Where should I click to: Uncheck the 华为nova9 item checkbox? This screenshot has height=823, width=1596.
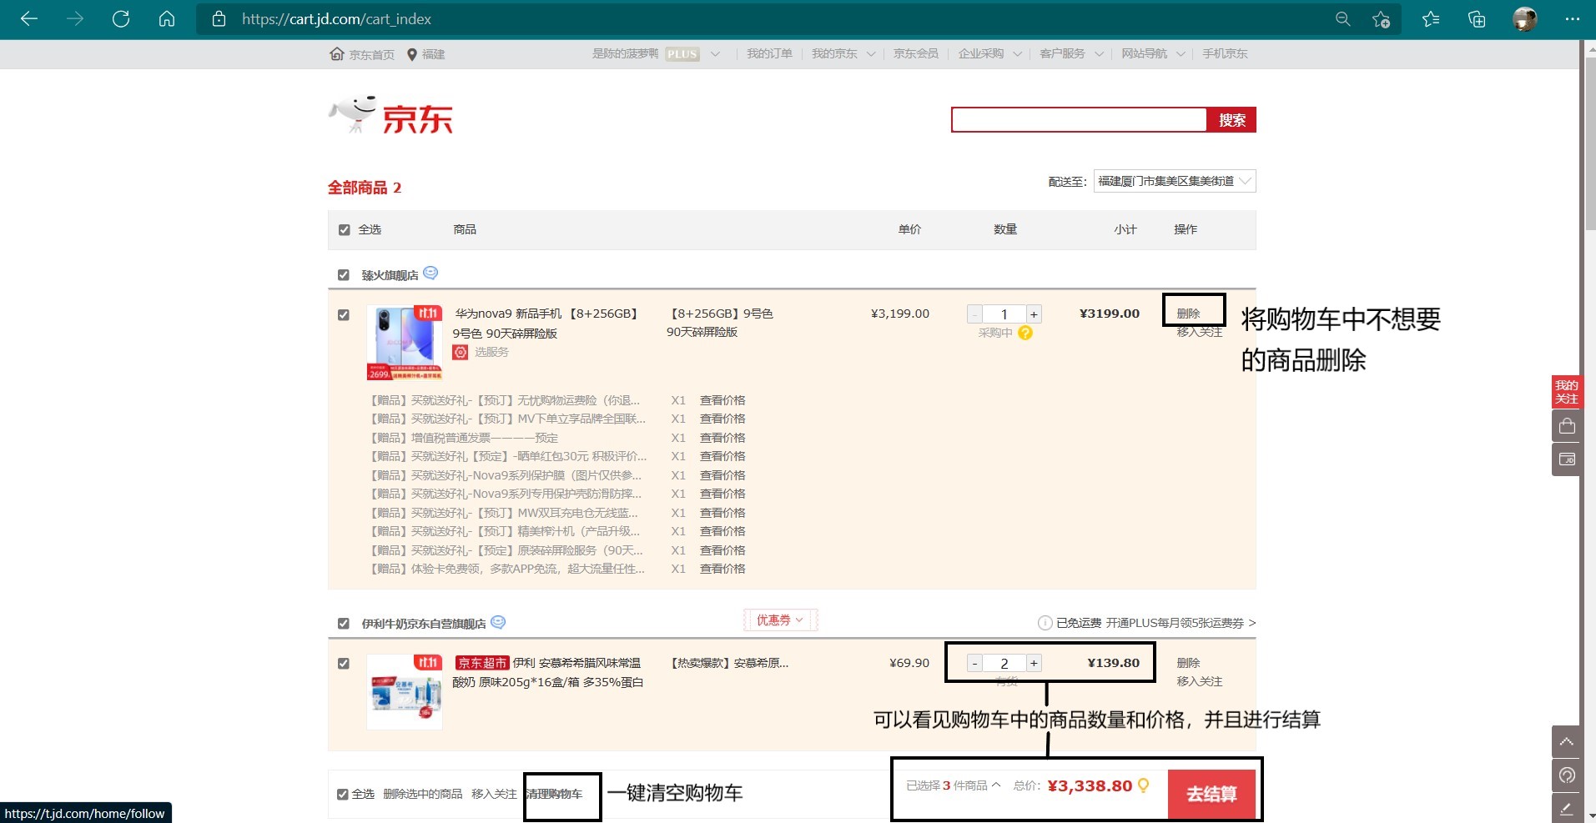click(x=343, y=314)
